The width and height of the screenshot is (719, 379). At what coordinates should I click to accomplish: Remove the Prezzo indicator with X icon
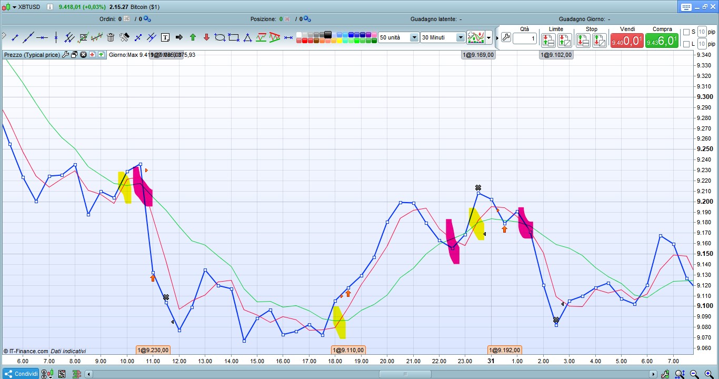(x=83, y=54)
